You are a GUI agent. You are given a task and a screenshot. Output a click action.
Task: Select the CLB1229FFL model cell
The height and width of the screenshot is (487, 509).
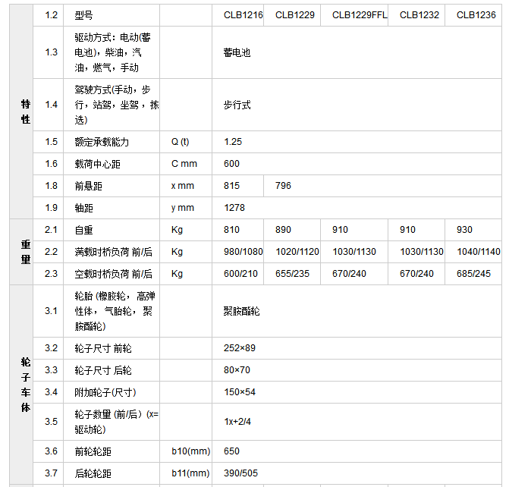click(360, 15)
